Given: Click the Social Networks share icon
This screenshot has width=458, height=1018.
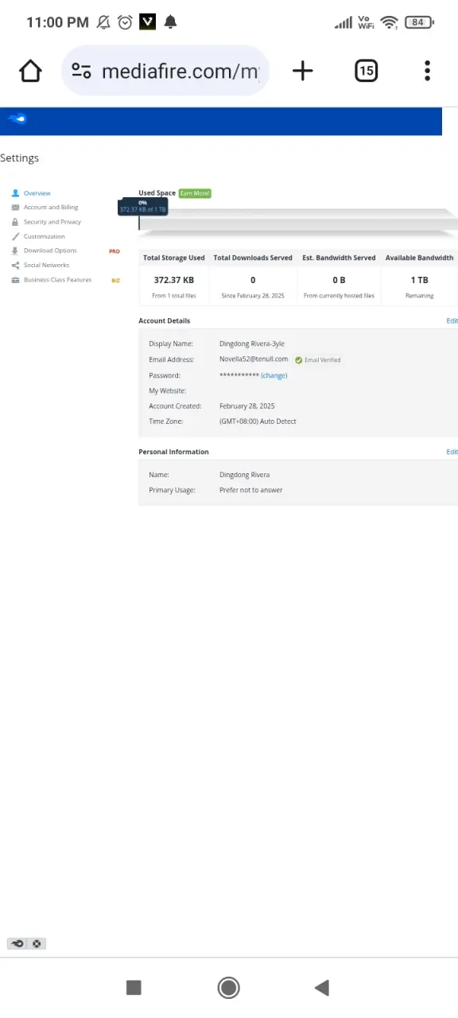Looking at the screenshot, I should click(x=15, y=265).
